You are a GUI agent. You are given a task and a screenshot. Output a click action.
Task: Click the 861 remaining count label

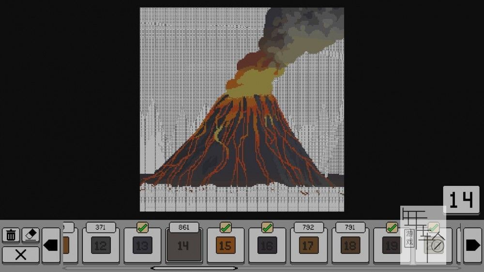tap(183, 227)
